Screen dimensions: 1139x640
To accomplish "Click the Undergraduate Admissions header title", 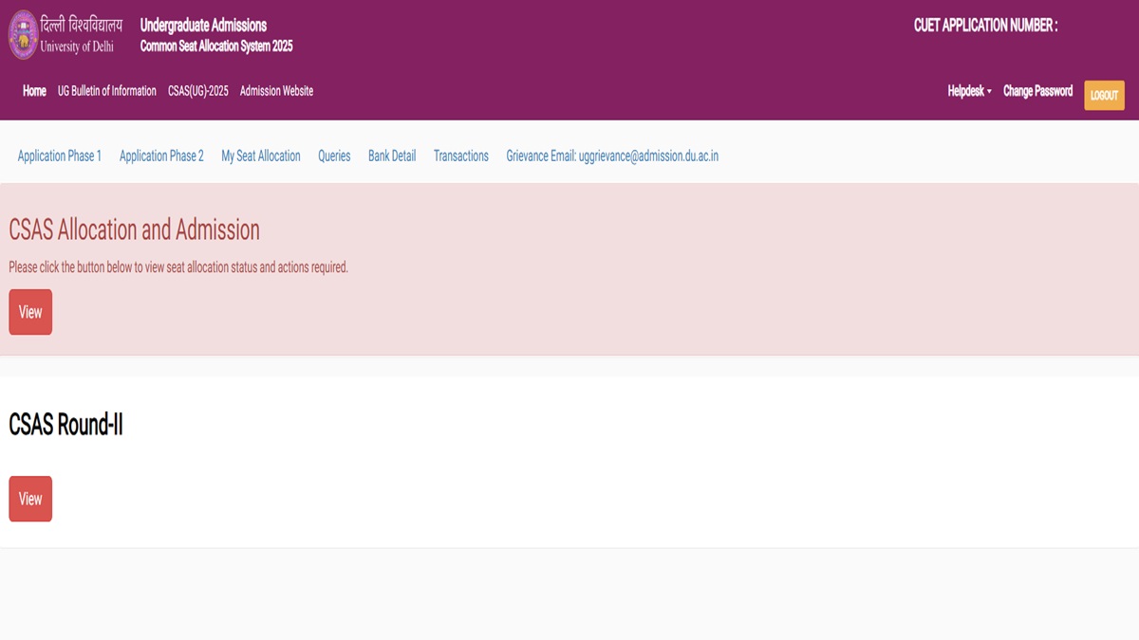I will pos(203,26).
